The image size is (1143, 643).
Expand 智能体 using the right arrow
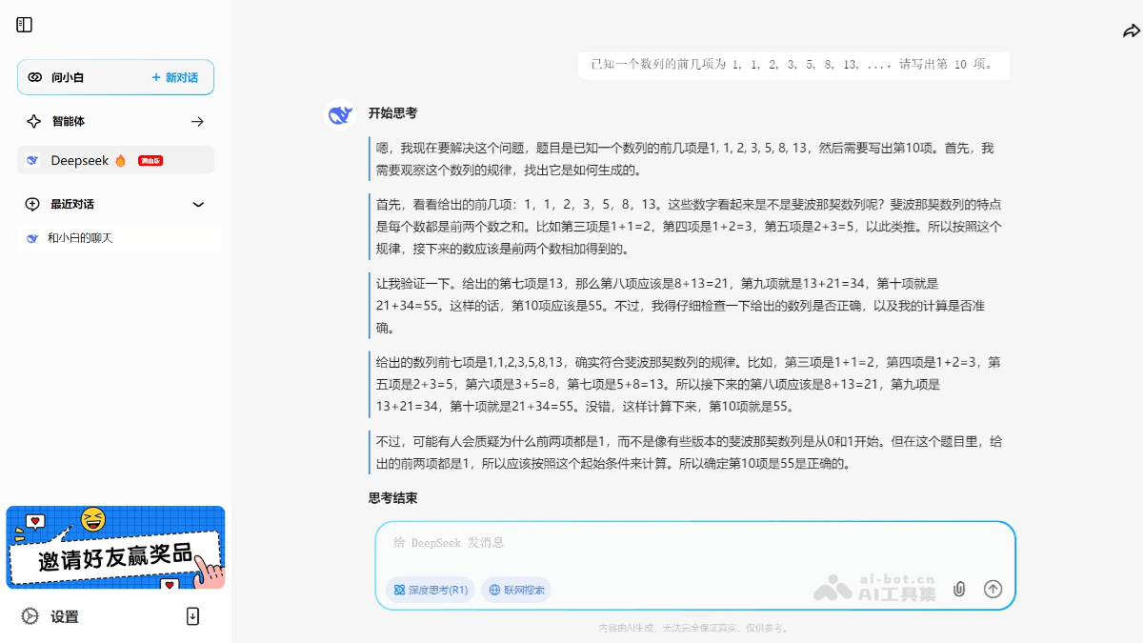pos(197,121)
